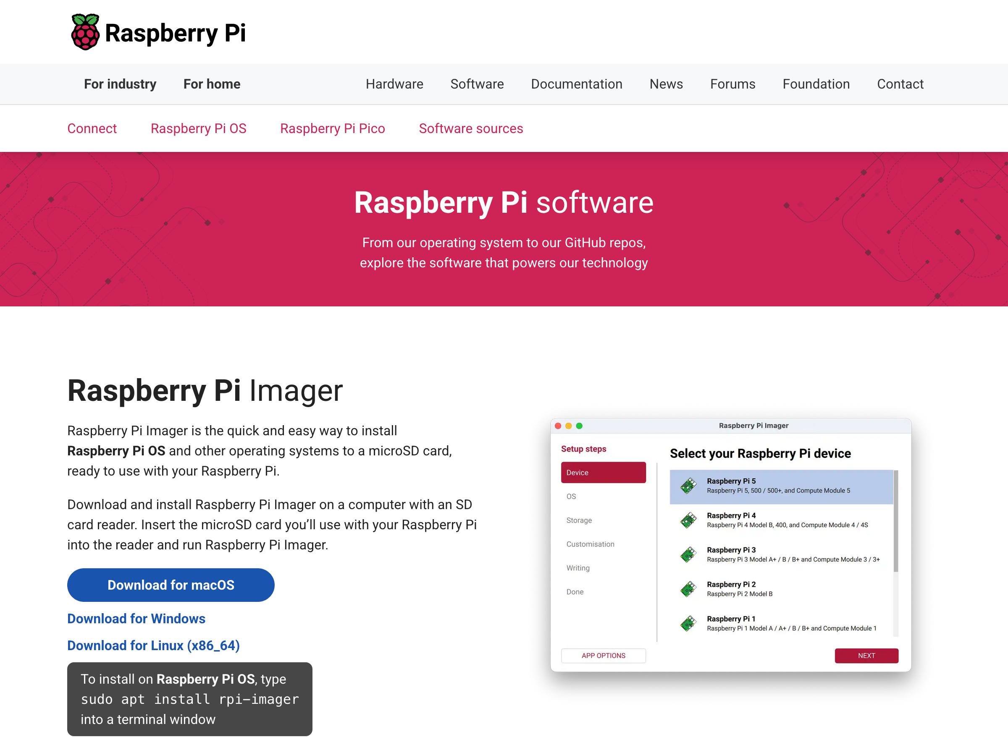Click 'Raspberry Pi 4 Model B, 400' description text
Viewport: 1008px width, 737px height.
coord(787,525)
